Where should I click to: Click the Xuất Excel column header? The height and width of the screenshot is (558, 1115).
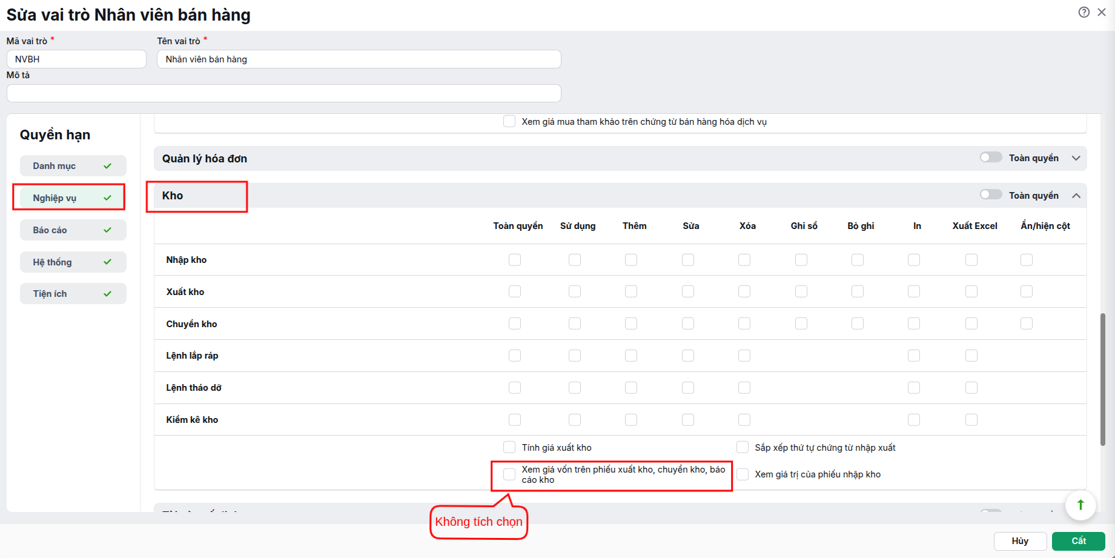(x=974, y=226)
